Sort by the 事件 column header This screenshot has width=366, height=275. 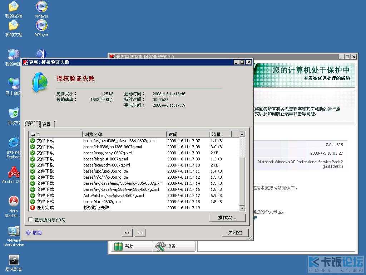click(x=55, y=135)
